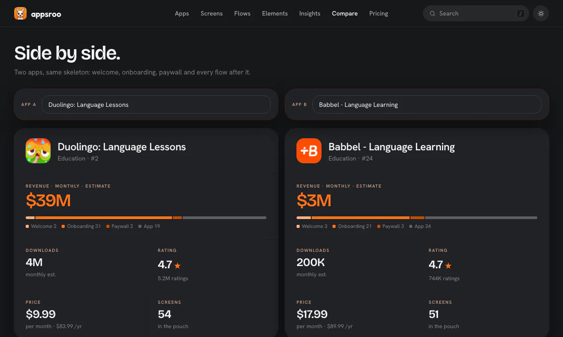Click Babbel's Onboarding 21 legend entry
The image size is (563, 337).
point(352,226)
